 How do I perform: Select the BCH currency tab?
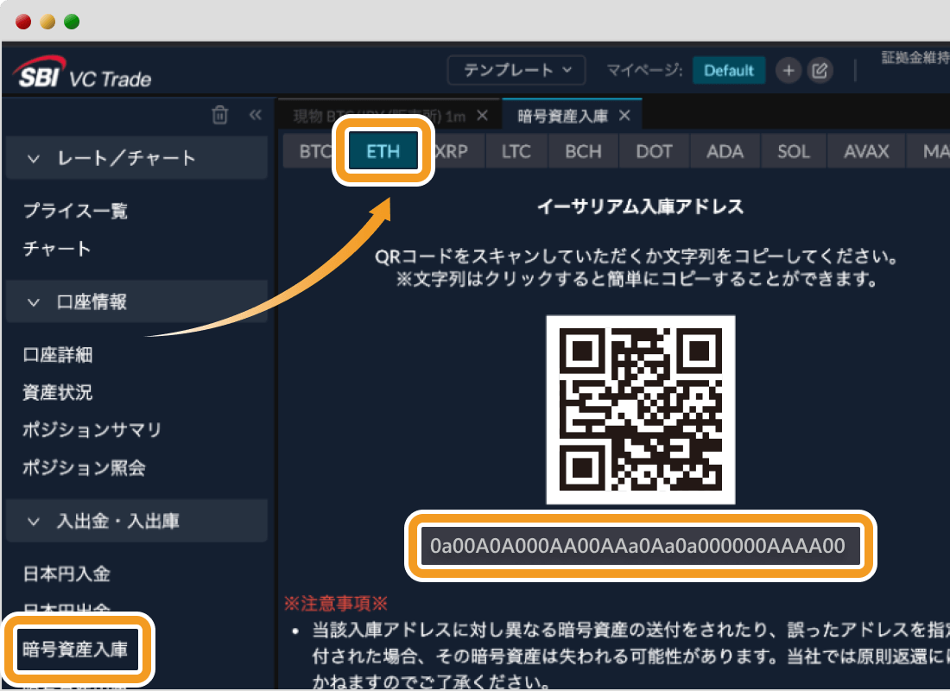pos(583,151)
